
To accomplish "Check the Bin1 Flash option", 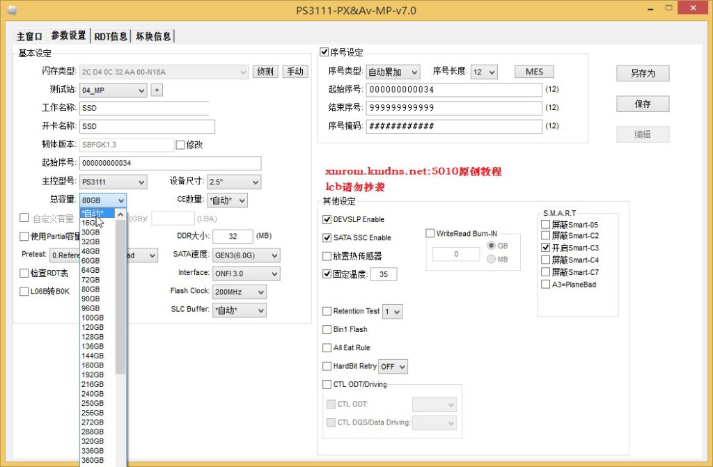I will 327,329.
